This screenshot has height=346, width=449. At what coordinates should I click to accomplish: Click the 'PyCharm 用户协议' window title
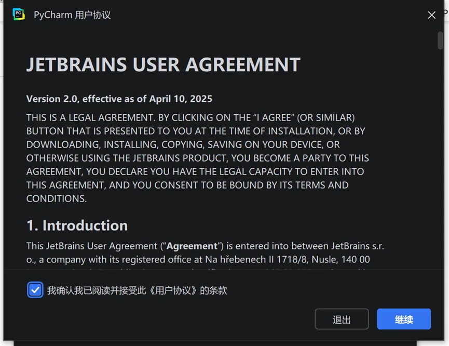[72, 15]
